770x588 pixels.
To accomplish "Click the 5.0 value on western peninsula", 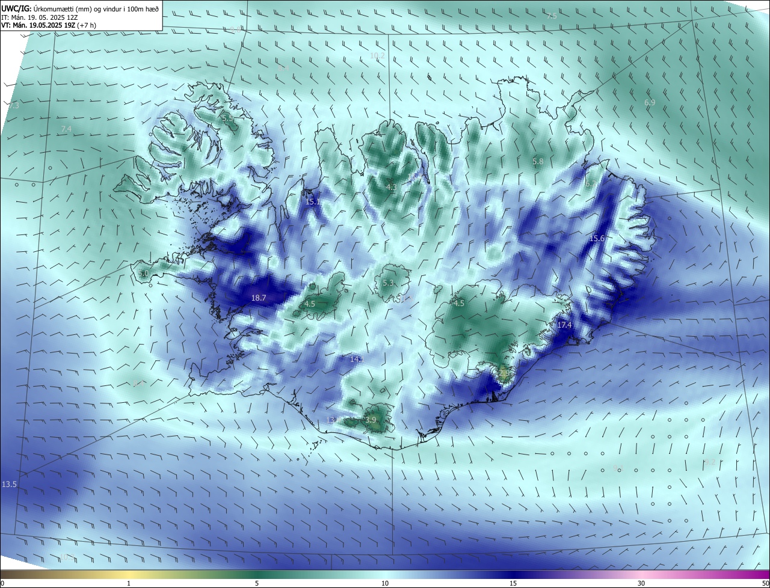I will click(x=143, y=274).
